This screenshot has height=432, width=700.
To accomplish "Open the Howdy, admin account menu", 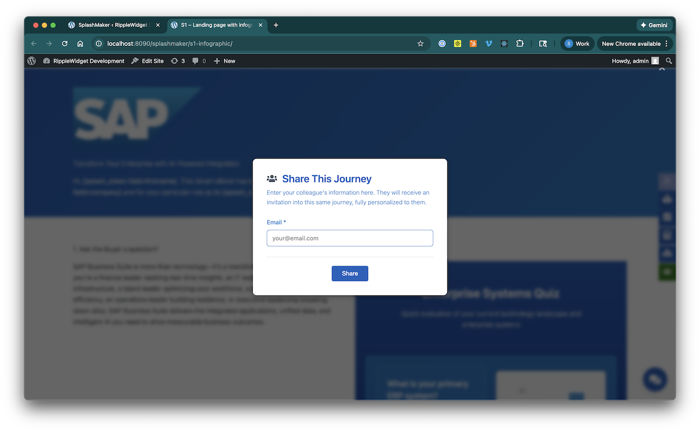I will click(635, 61).
